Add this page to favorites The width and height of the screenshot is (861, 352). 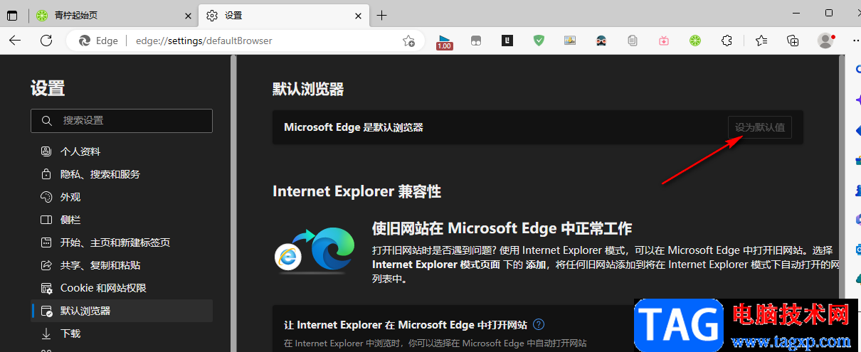tap(408, 41)
